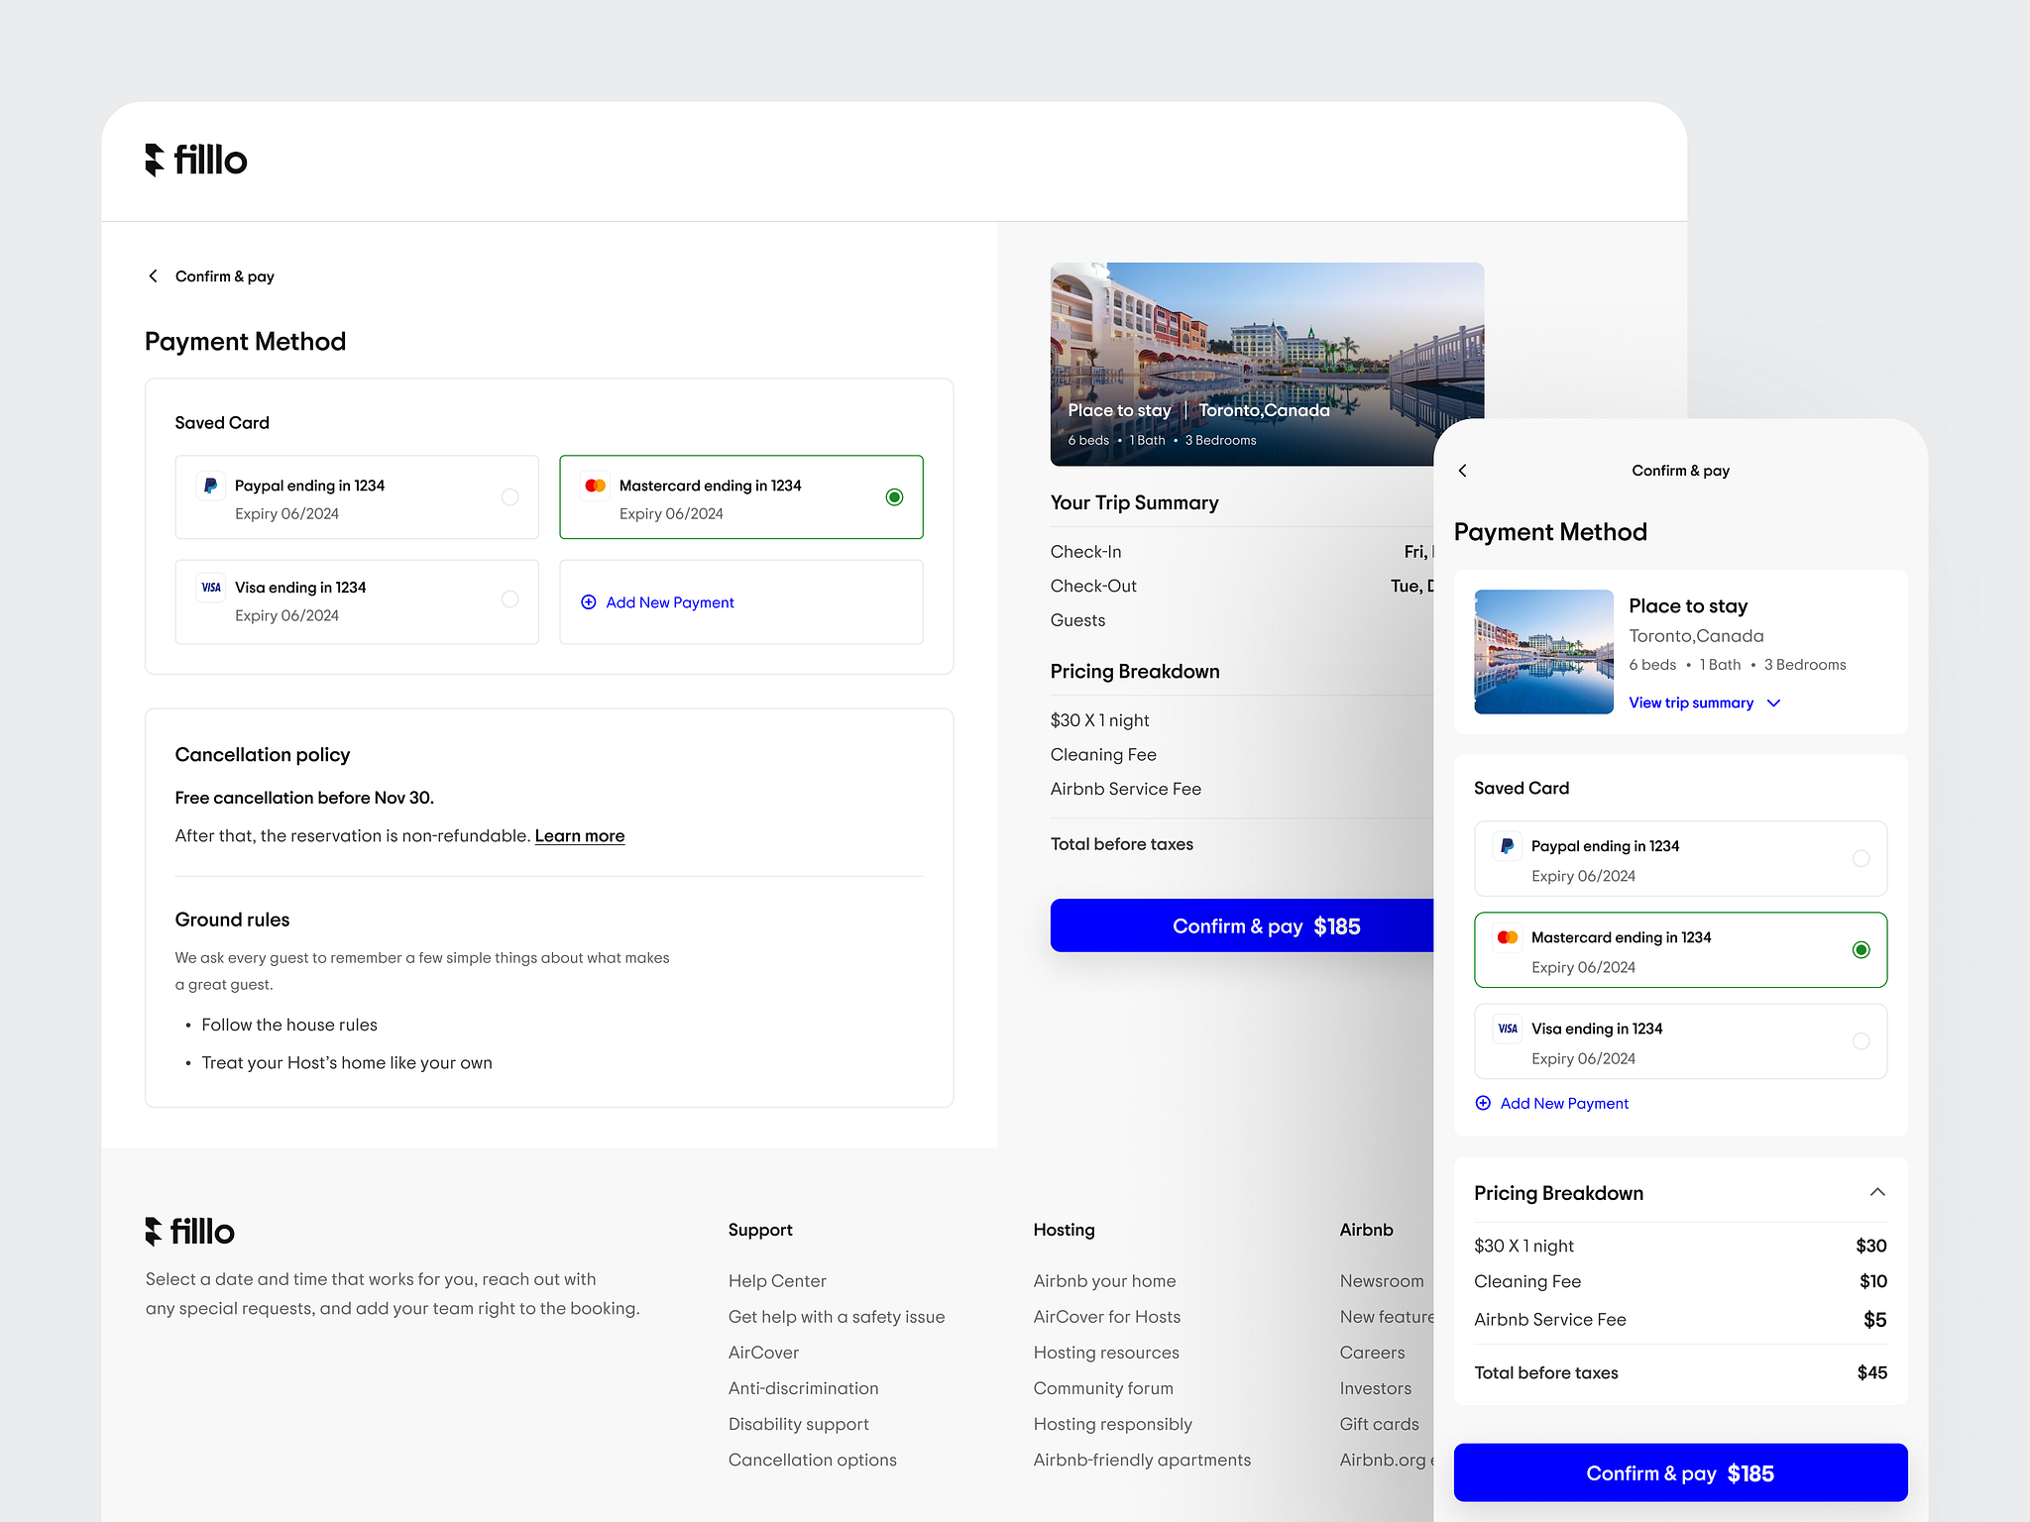This screenshot has height=1522, width=2030.
Task: Collapse the mobile Pricing Breakdown section
Action: tap(1876, 1193)
